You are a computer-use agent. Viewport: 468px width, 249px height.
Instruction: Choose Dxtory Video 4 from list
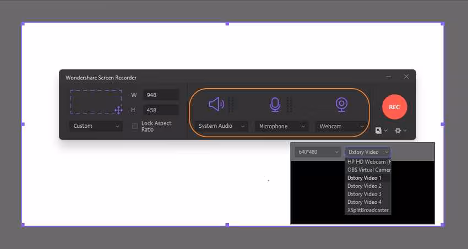pyautogui.click(x=368, y=202)
